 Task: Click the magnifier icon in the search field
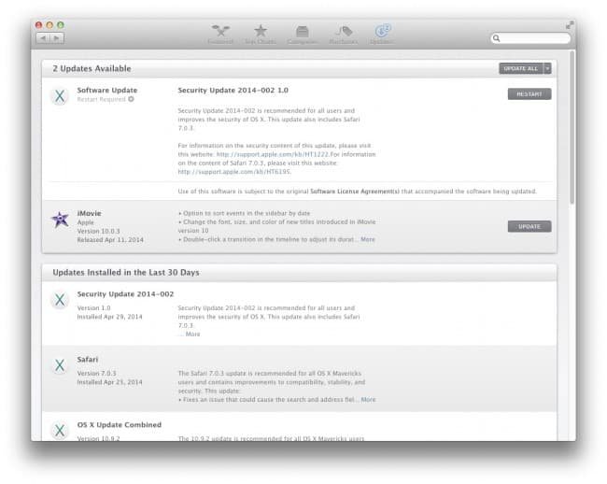(496, 38)
